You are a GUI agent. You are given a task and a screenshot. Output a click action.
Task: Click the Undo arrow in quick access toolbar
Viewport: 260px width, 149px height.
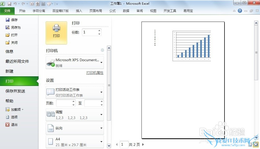[15, 4]
